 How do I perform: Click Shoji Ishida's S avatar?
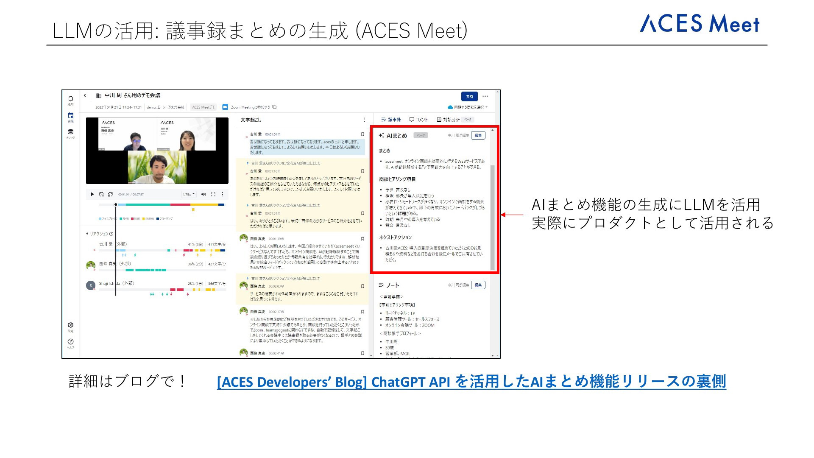click(x=90, y=285)
